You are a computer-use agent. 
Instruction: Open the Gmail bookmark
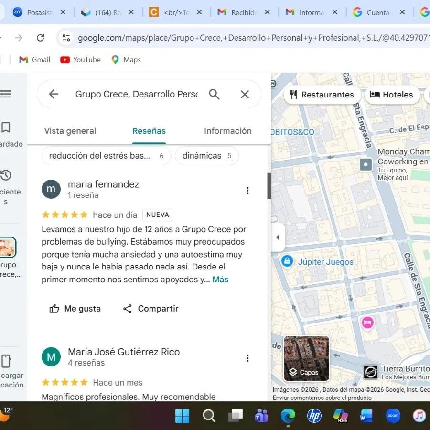[34, 60]
